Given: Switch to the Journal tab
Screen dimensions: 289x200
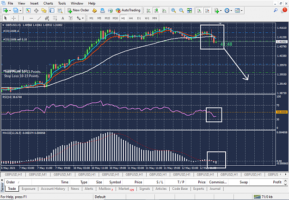Looking at the screenshot, I should tap(215, 188).
